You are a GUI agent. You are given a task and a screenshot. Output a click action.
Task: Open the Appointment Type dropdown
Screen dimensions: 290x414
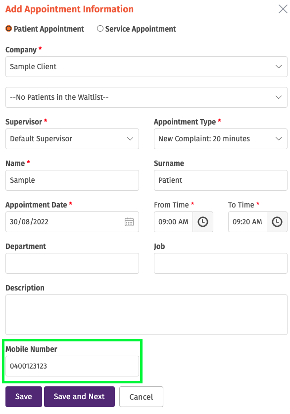coord(221,139)
